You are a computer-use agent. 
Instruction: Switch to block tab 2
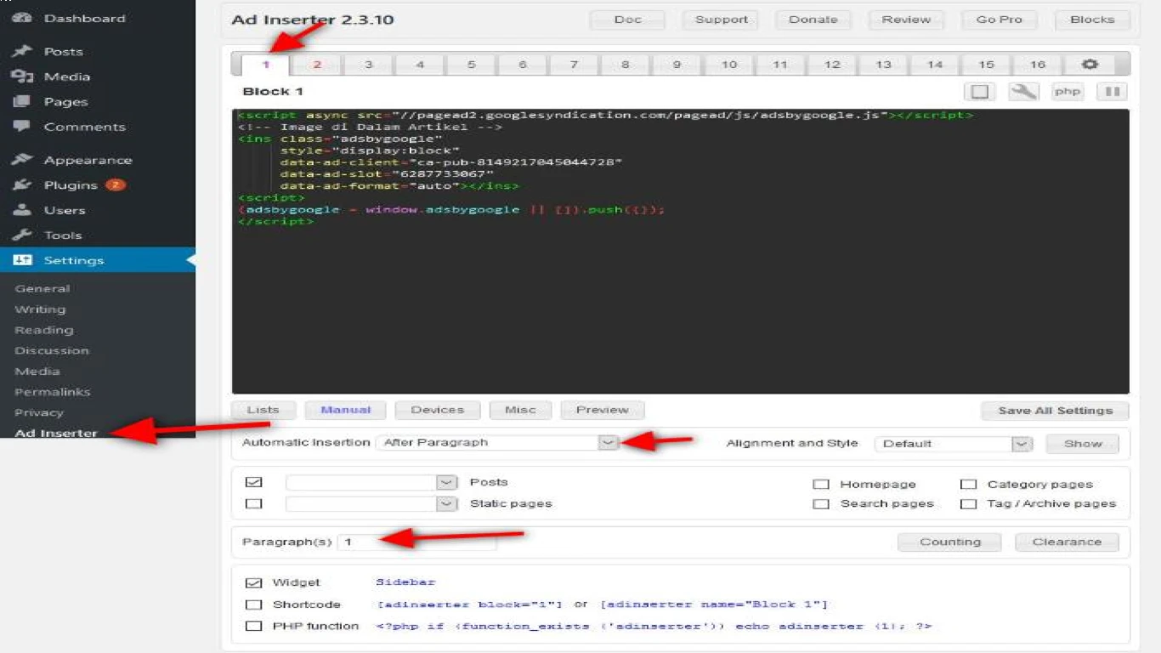point(317,65)
